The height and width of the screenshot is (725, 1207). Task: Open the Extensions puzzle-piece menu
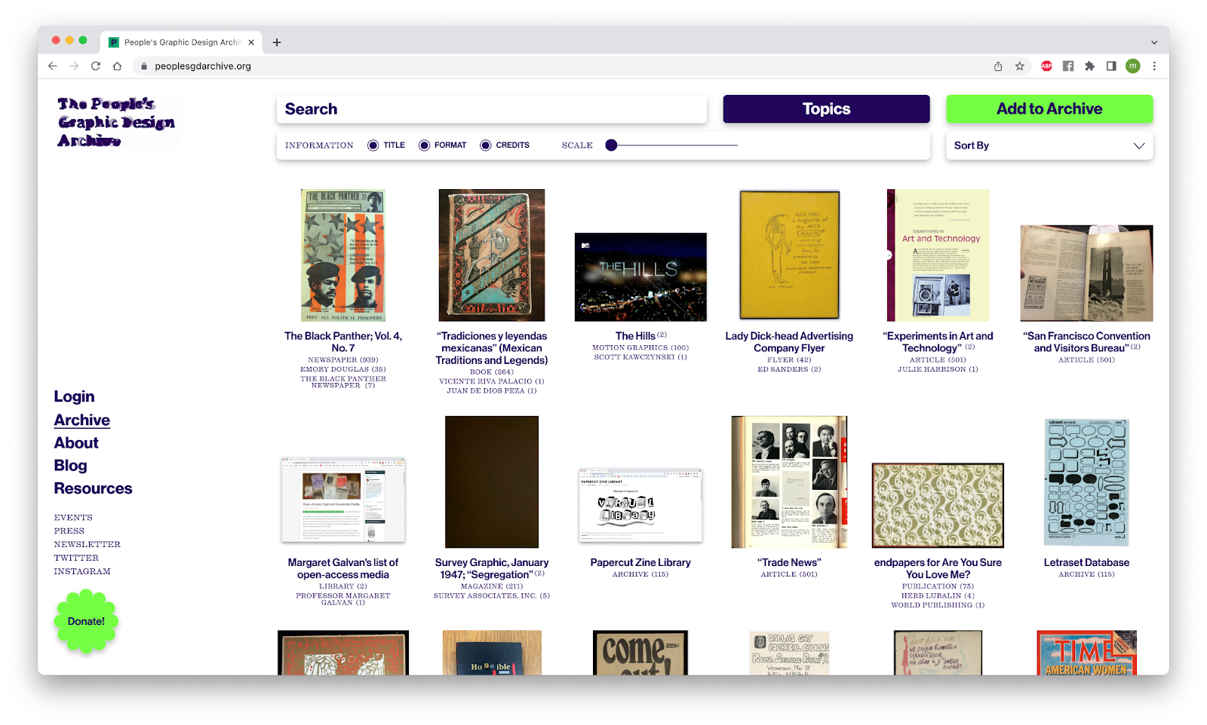click(x=1089, y=66)
